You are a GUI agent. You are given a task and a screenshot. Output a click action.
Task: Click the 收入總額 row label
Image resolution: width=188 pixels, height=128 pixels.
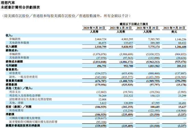(11, 47)
